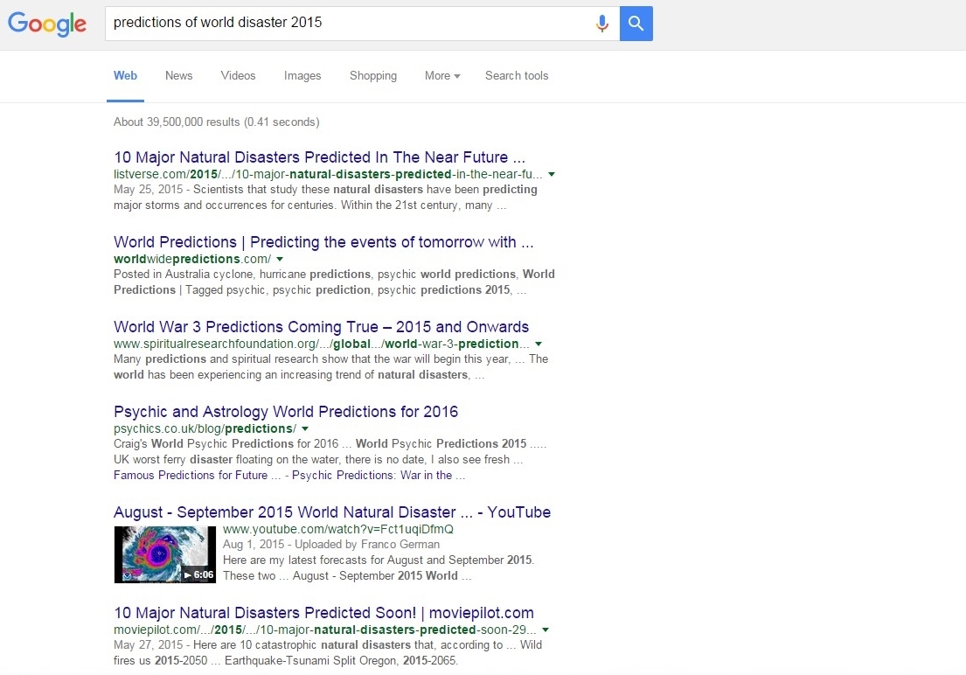Expand the listverse.com result options arrow

552,175
